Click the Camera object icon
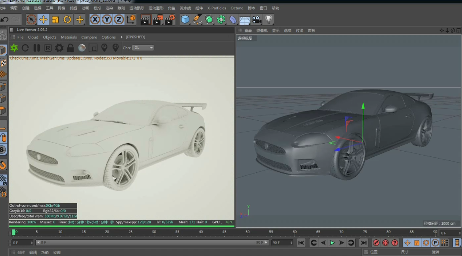Image resolution: width=462 pixels, height=256 pixels. [x=257, y=19]
